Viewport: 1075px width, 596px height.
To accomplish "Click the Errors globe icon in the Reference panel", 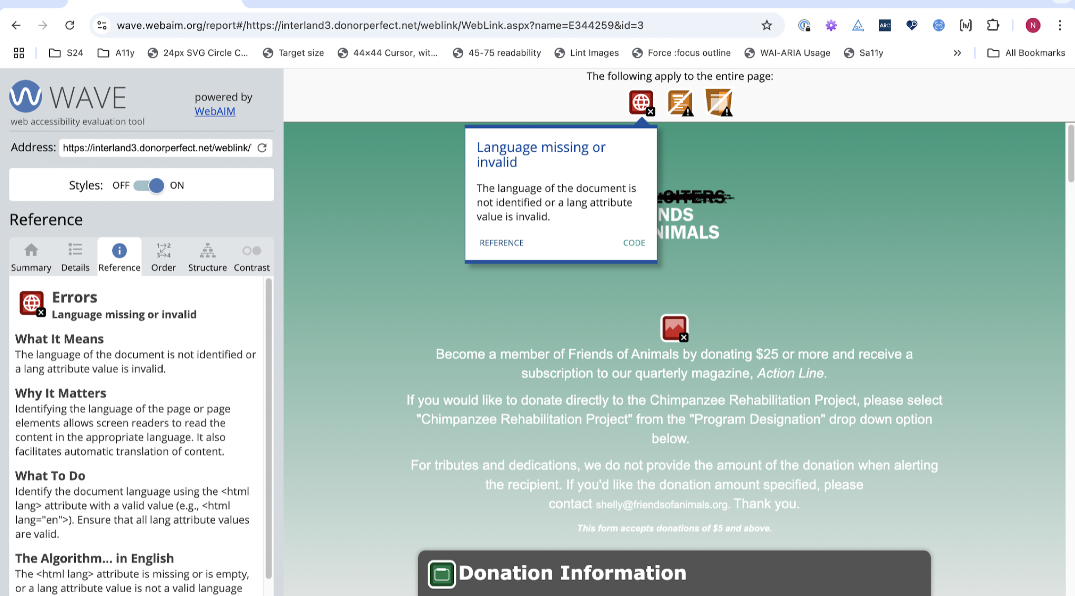I will tap(32, 303).
